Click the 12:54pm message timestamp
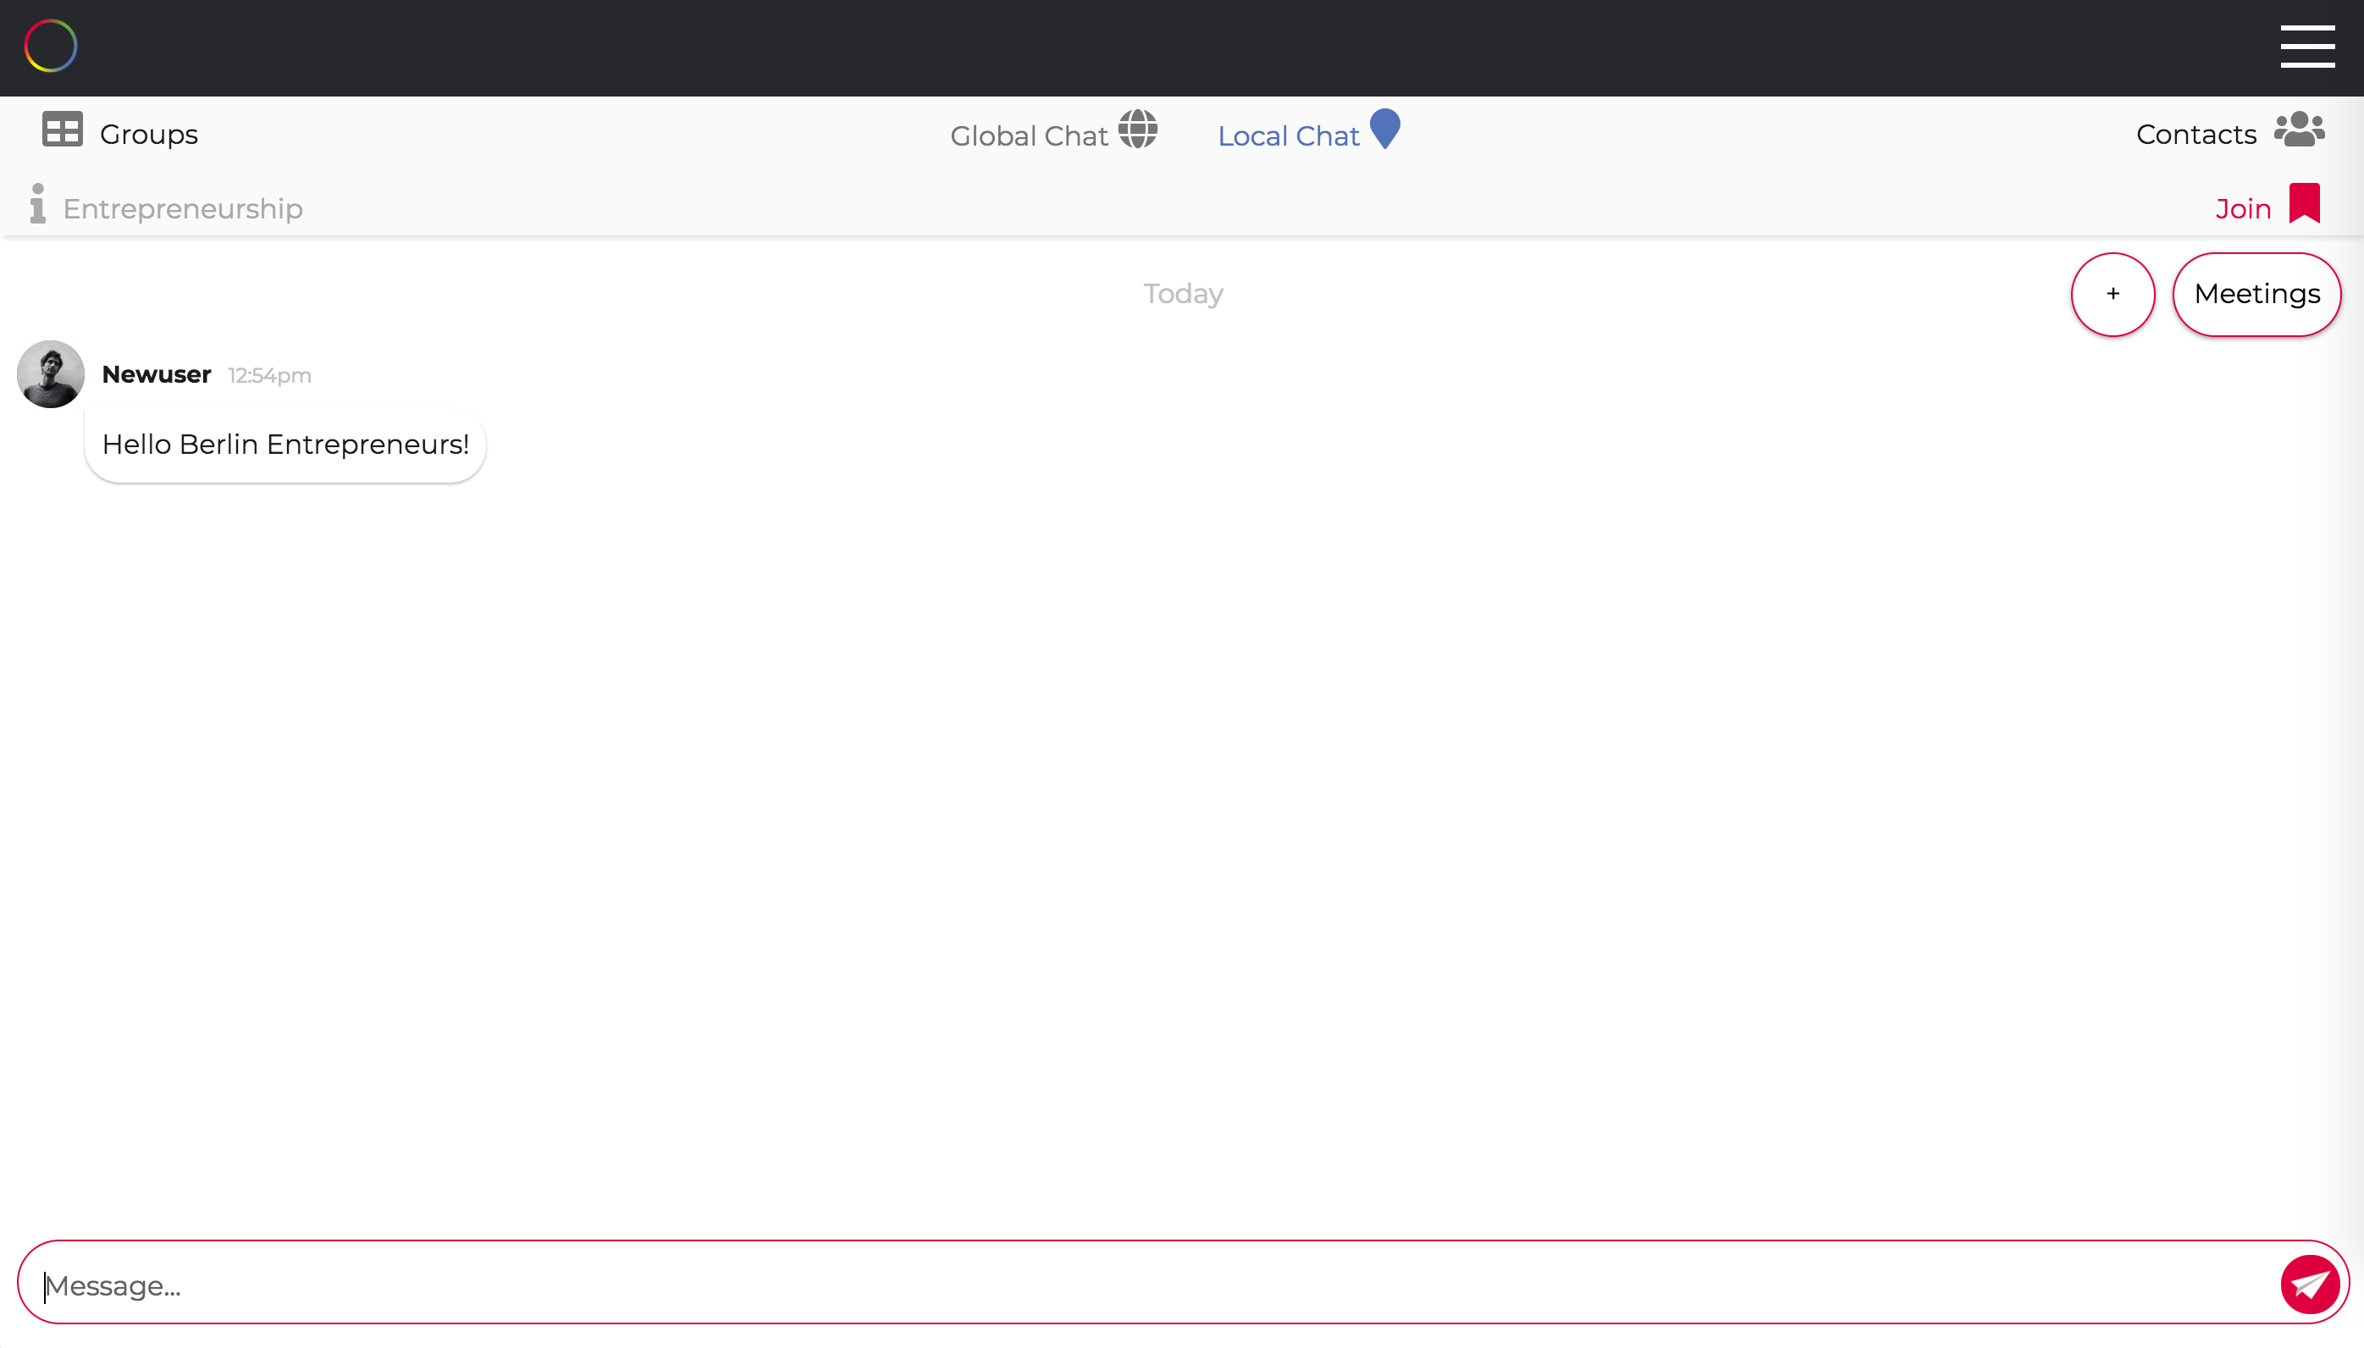 pyautogui.click(x=268, y=376)
